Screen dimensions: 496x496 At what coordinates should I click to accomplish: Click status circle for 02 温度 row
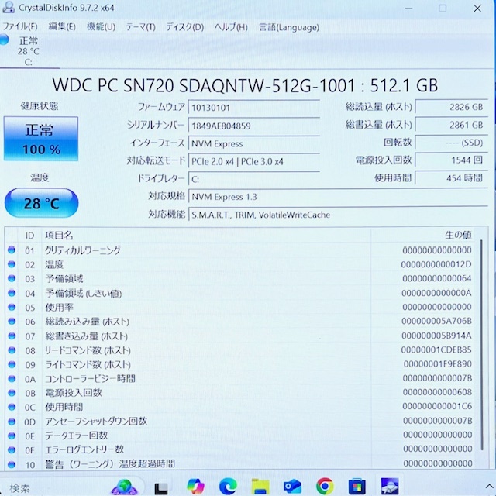point(12,264)
